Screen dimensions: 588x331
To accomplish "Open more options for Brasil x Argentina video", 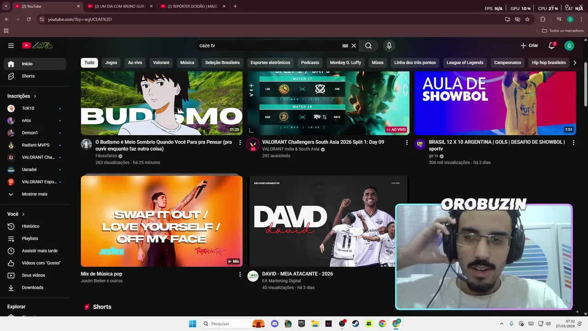I will click(x=573, y=143).
